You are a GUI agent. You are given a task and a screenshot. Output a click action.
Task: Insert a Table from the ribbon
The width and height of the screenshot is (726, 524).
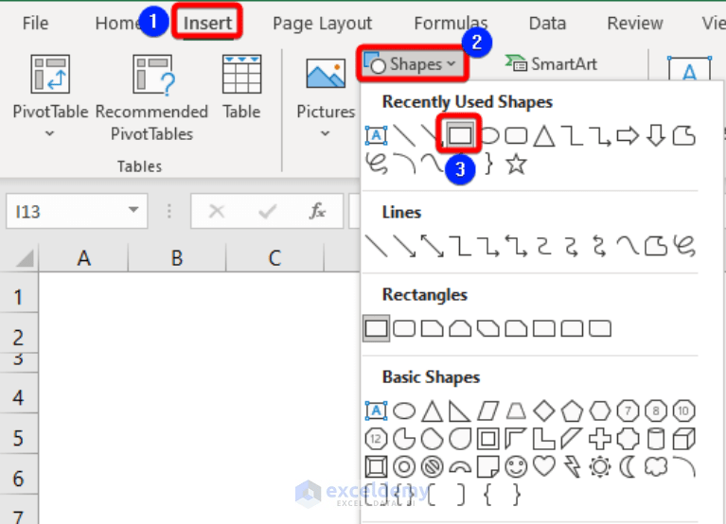click(241, 87)
